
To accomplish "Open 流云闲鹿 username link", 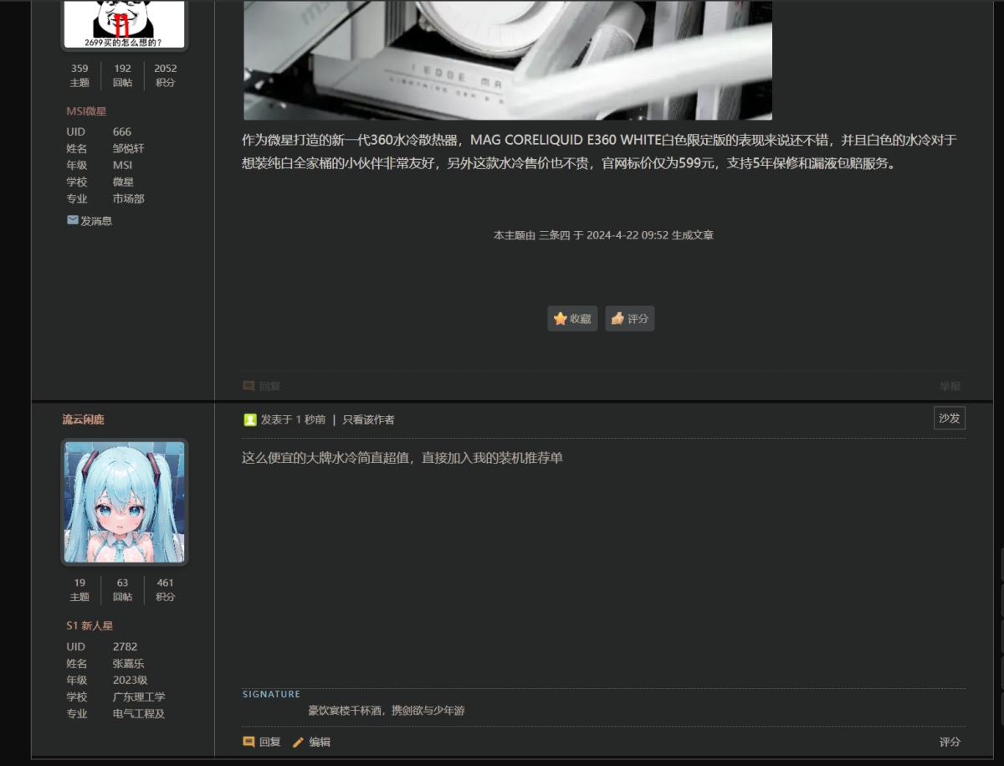I will click(x=83, y=419).
